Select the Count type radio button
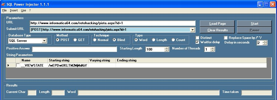Image resolution: width=277 pixels, height=100 pixels. click(173, 40)
